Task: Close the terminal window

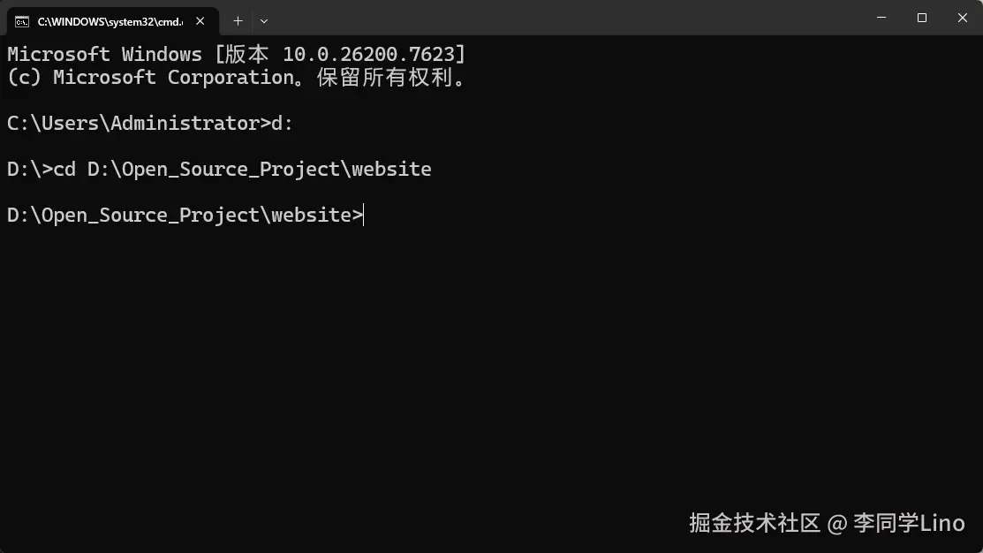Action: point(963,18)
